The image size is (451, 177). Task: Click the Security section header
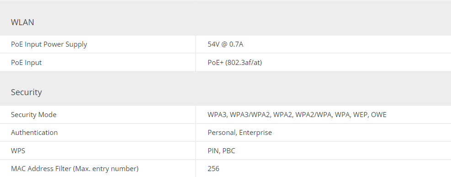coord(27,92)
